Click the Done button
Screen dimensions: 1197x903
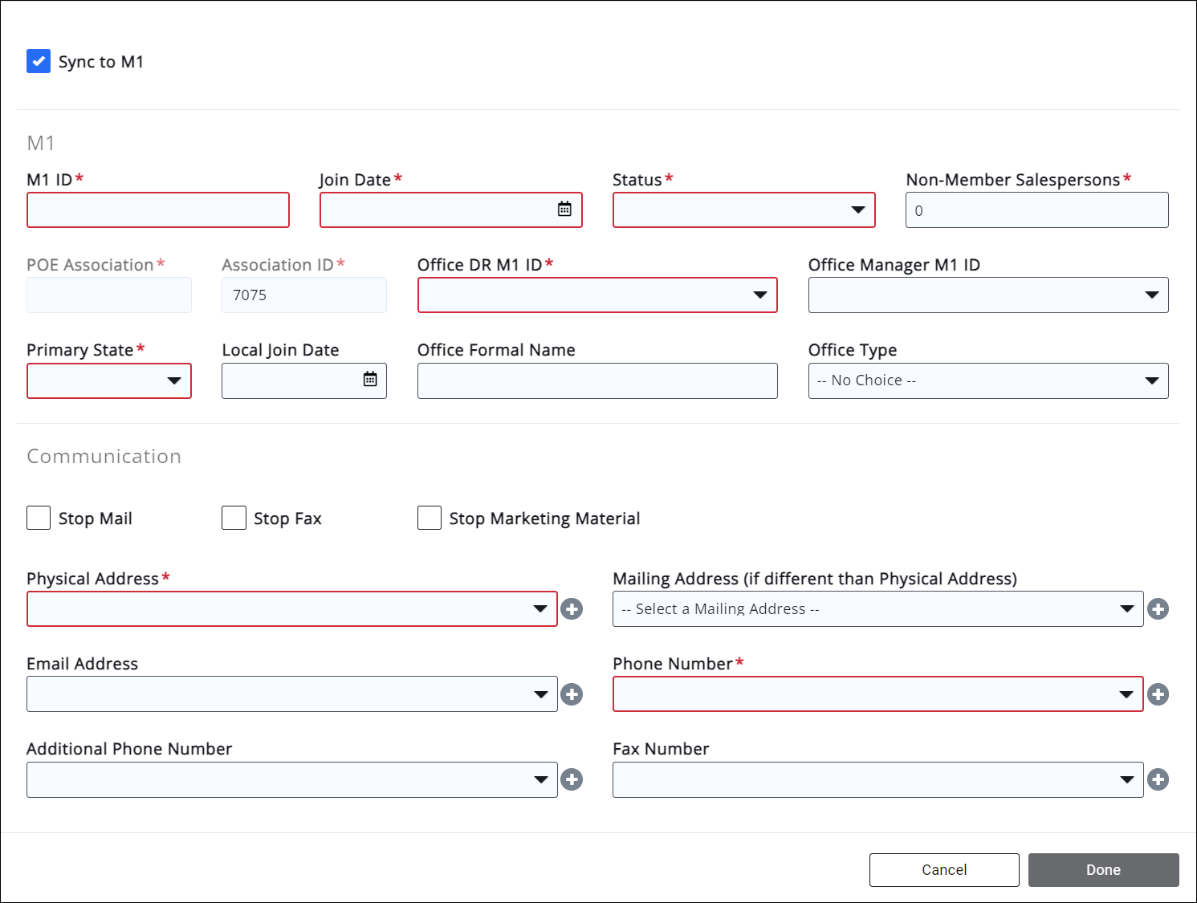click(x=1103, y=870)
